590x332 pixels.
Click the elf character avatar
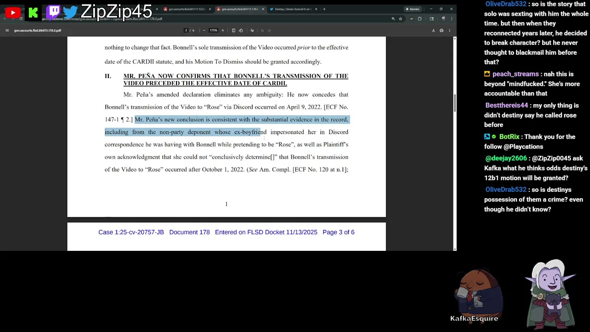(551, 294)
